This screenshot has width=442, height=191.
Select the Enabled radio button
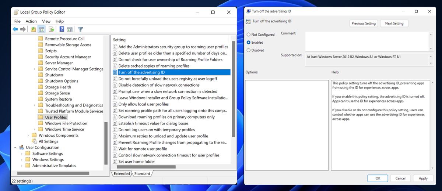(x=249, y=42)
